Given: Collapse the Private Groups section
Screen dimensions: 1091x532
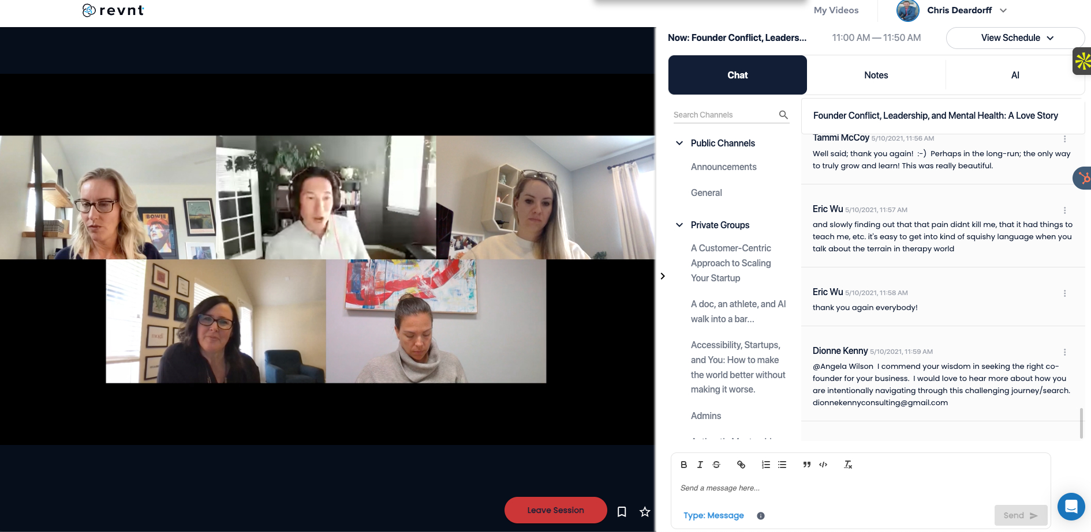Looking at the screenshot, I should 679,225.
